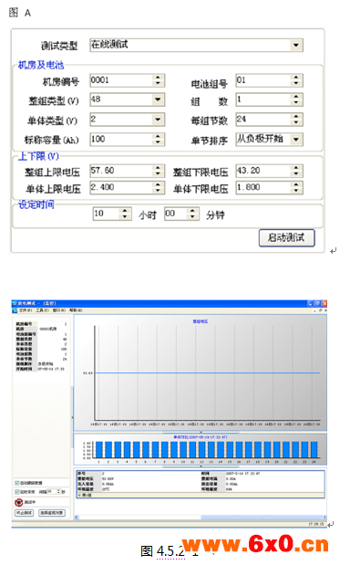This screenshot has width=340, height=565.
Task: Click the 间隔 seconds spinner field
Action: coord(54,491)
